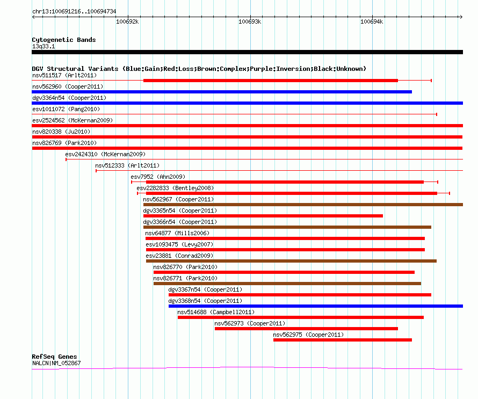The width and height of the screenshot is (478, 399).
Task: Click the RefSeq Genes track title
Action: pos(55,357)
